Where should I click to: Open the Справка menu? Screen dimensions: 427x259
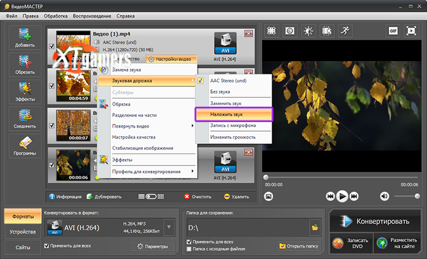pos(126,16)
